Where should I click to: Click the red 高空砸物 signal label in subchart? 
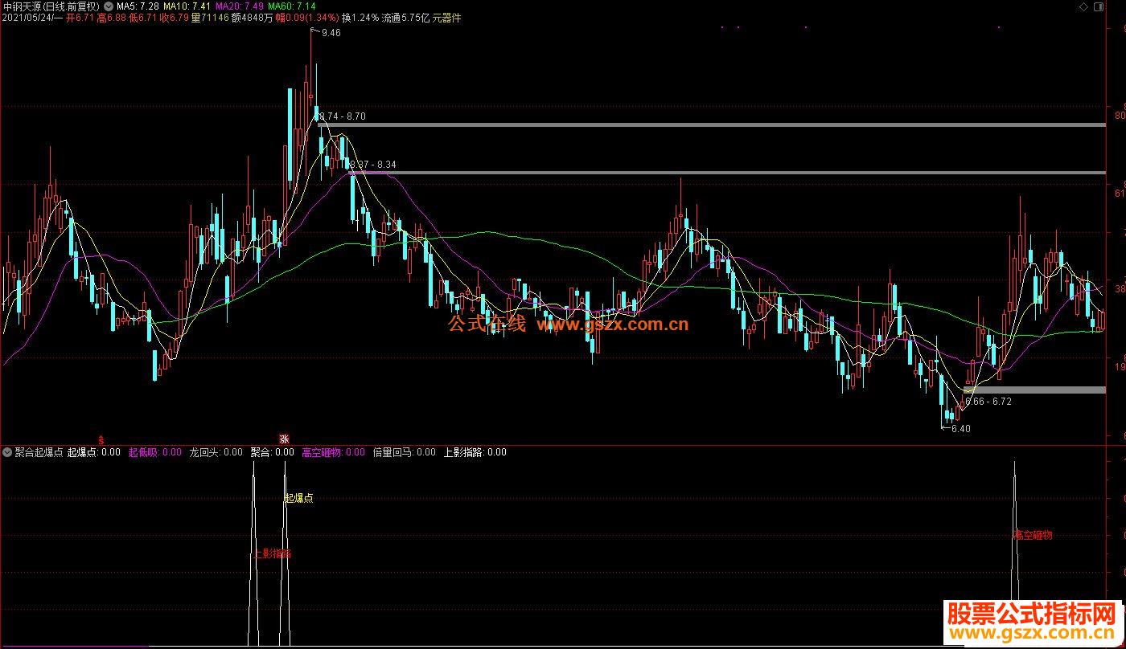[x=1033, y=535]
